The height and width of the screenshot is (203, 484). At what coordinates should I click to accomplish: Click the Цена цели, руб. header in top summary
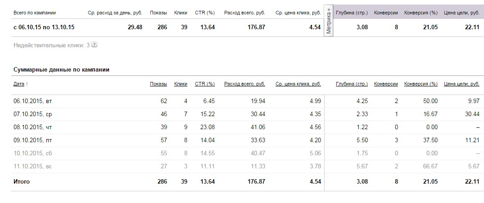(461, 13)
